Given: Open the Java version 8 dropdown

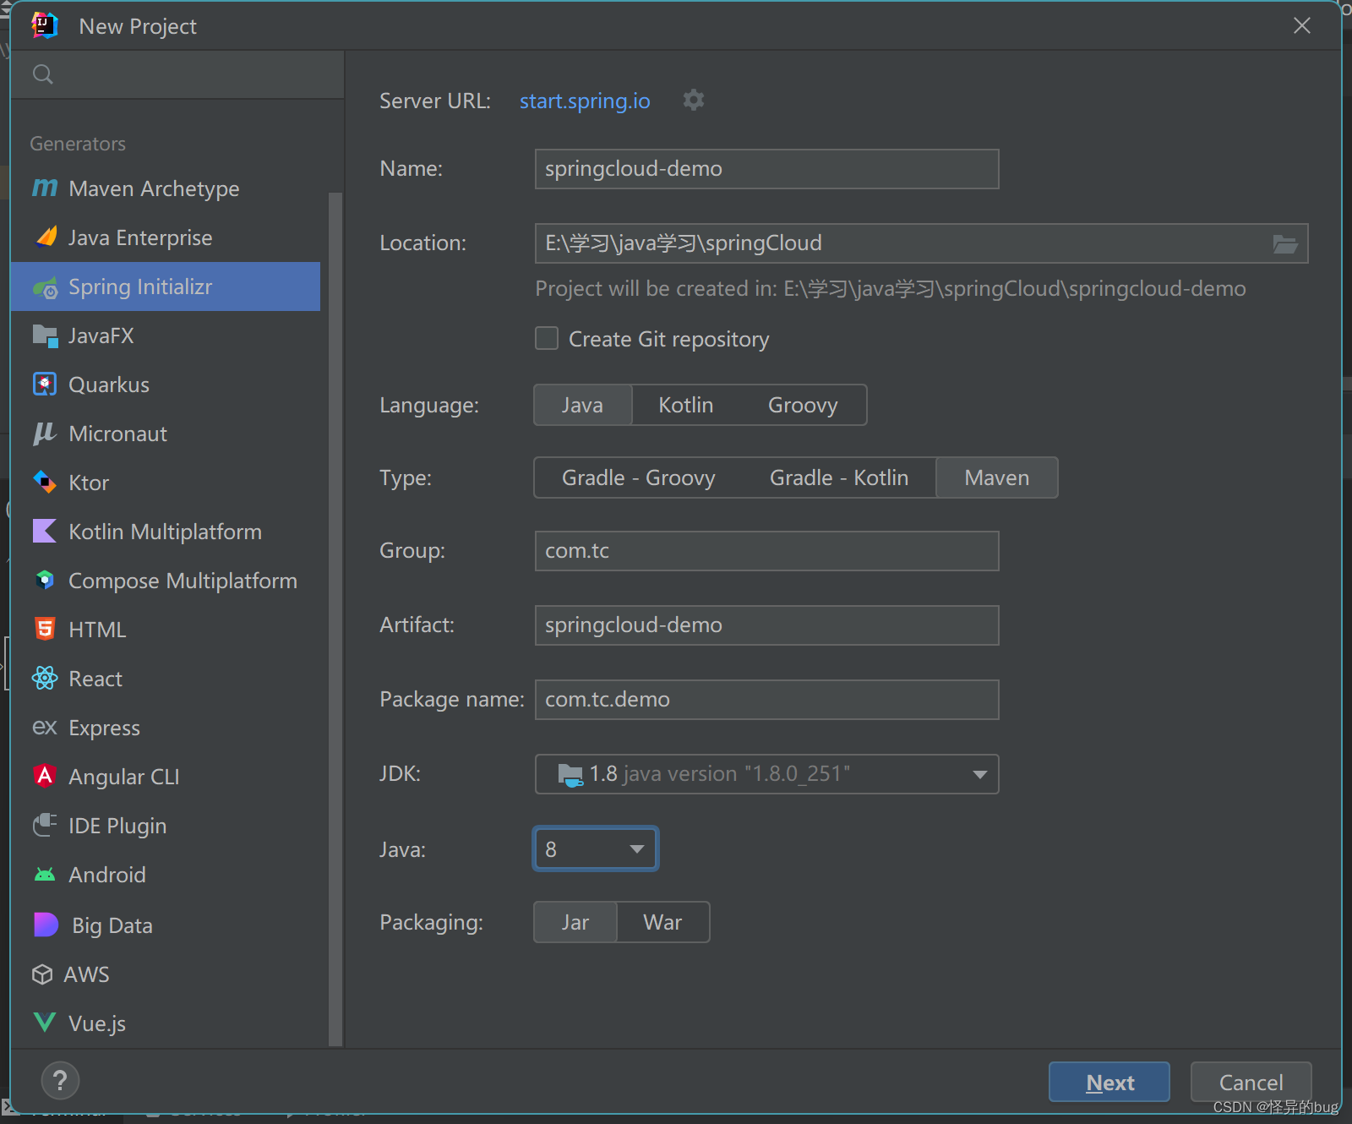Looking at the screenshot, I should [x=596, y=848].
